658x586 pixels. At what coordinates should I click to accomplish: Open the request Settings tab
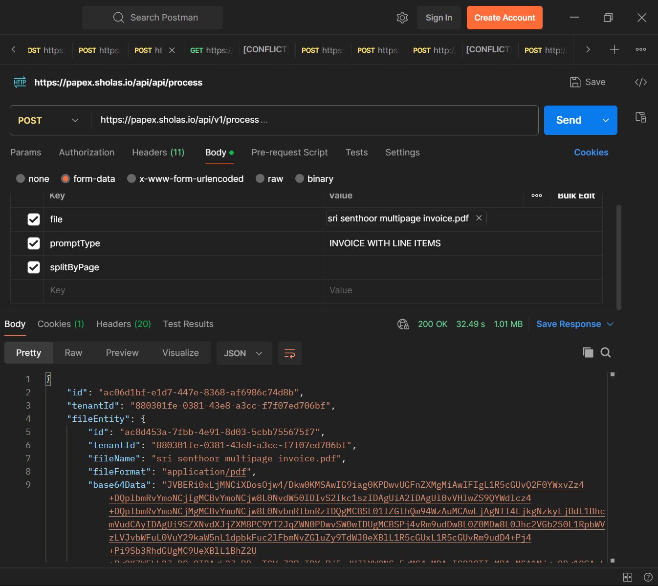[x=402, y=152]
